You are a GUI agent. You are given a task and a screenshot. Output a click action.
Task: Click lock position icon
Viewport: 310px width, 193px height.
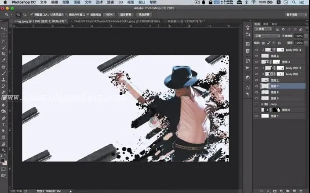[x=274, y=43]
